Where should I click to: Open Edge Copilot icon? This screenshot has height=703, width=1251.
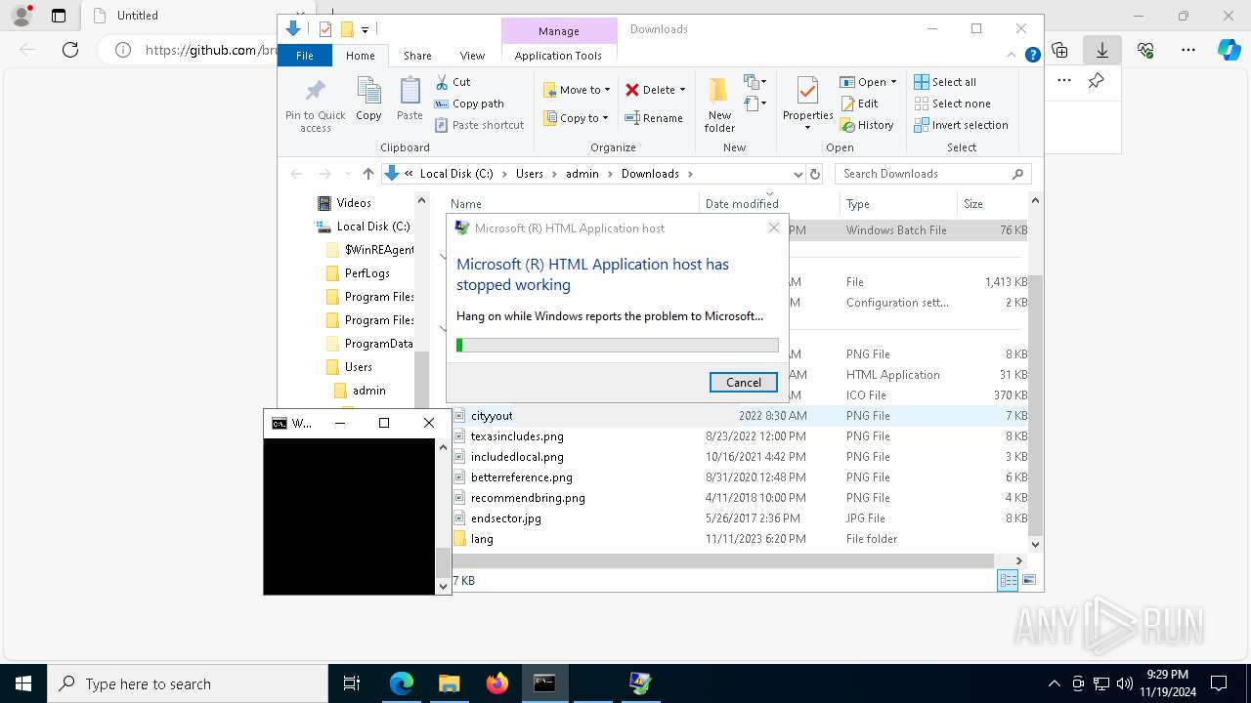coord(1229,50)
